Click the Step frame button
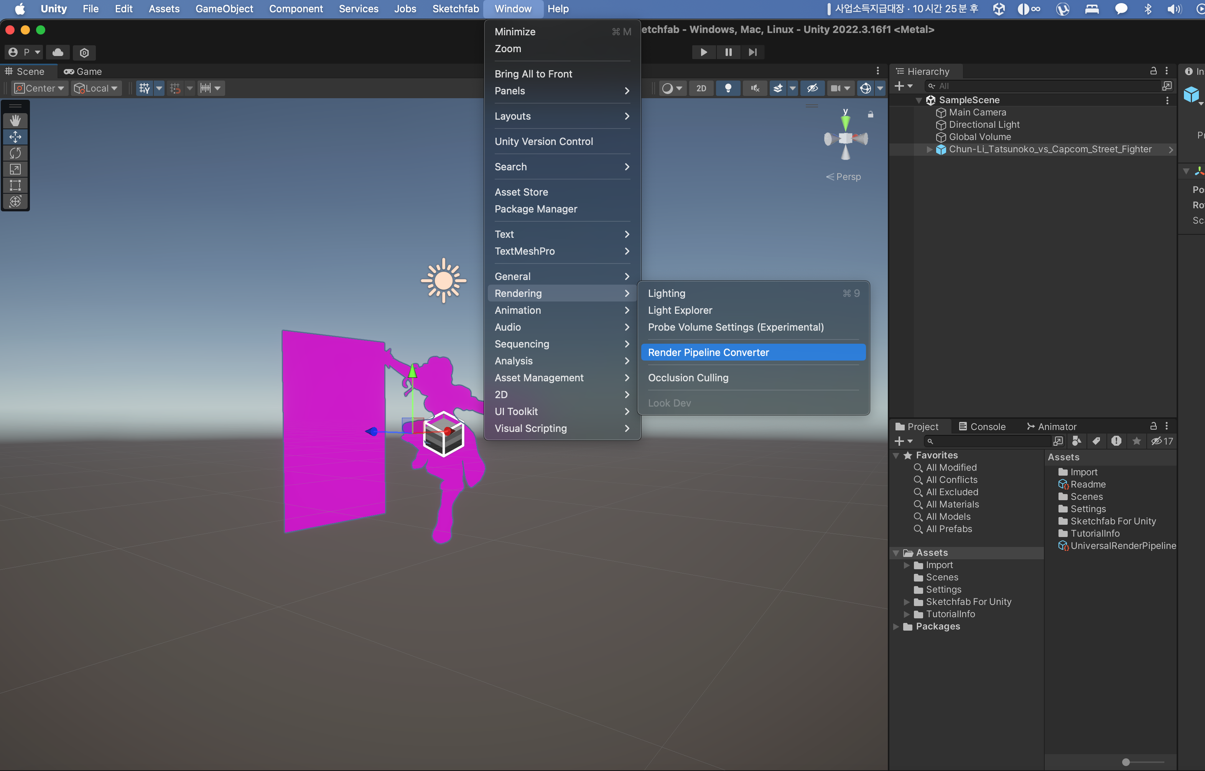Screen dimensions: 1205x771 click(752, 52)
